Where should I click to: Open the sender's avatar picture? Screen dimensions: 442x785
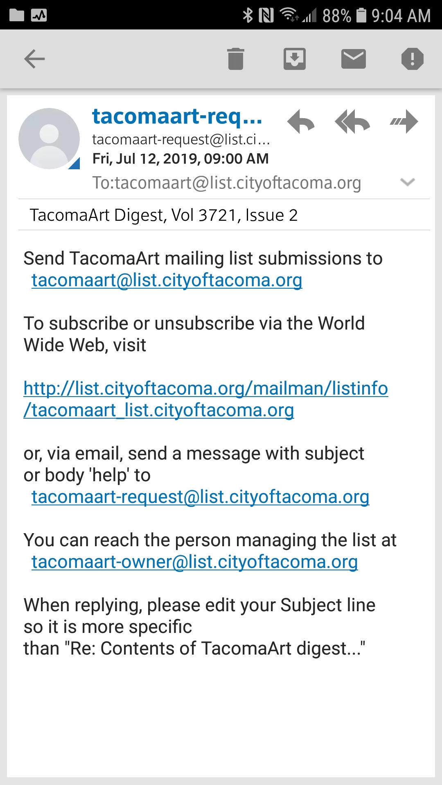(x=49, y=139)
